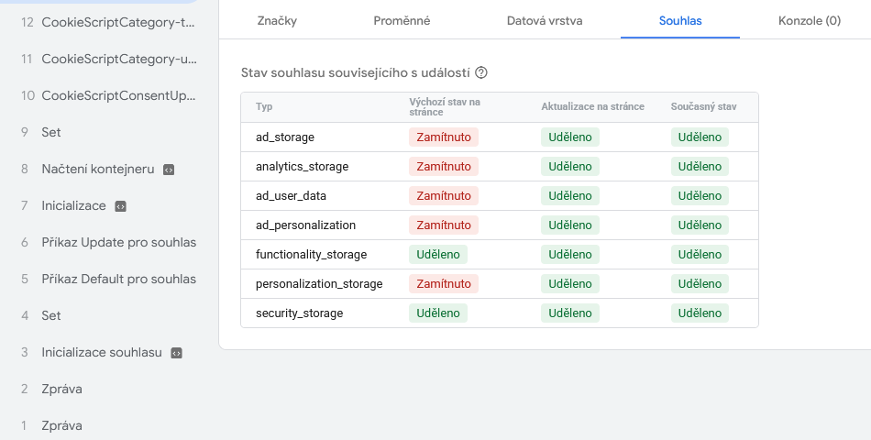Open the Datová vrstva tab
The height and width of the screenshot is (440, 871).
[545, 20]
